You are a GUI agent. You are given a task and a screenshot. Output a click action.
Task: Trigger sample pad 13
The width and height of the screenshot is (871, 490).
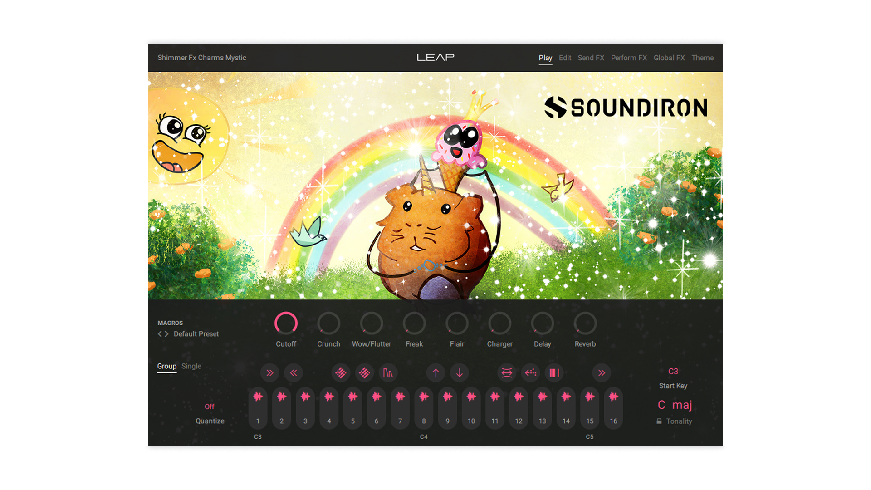(x=543, y=408)
